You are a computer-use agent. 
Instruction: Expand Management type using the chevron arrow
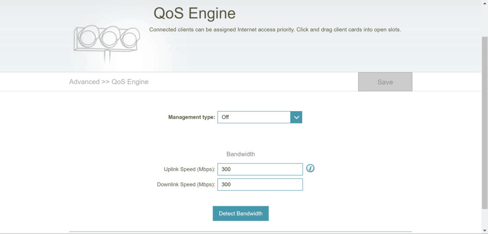coord(296,117)
